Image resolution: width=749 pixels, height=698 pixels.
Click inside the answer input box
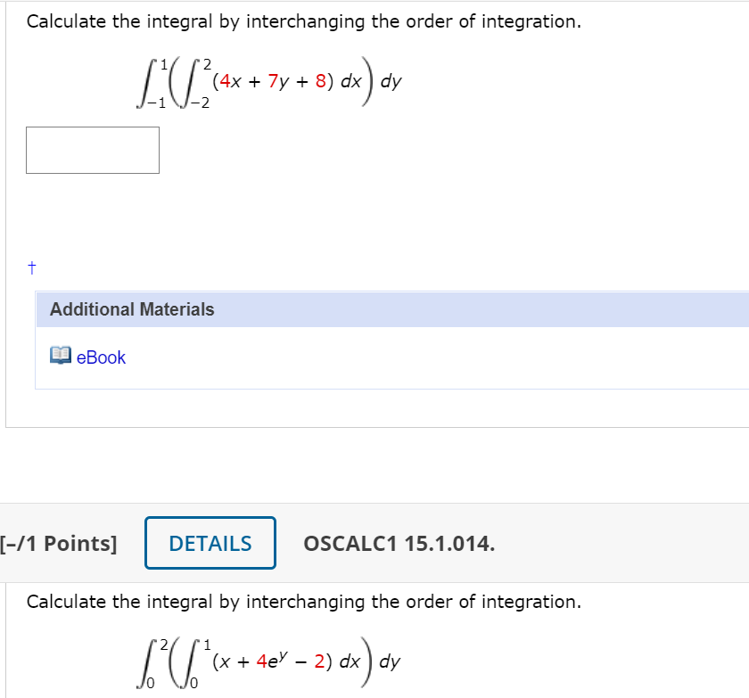pyautogui.click(x=93, y=150)
